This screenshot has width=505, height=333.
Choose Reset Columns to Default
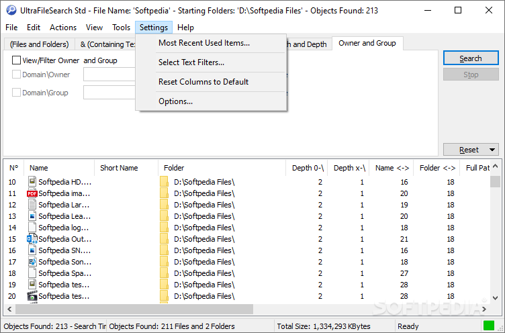[211, 82]
